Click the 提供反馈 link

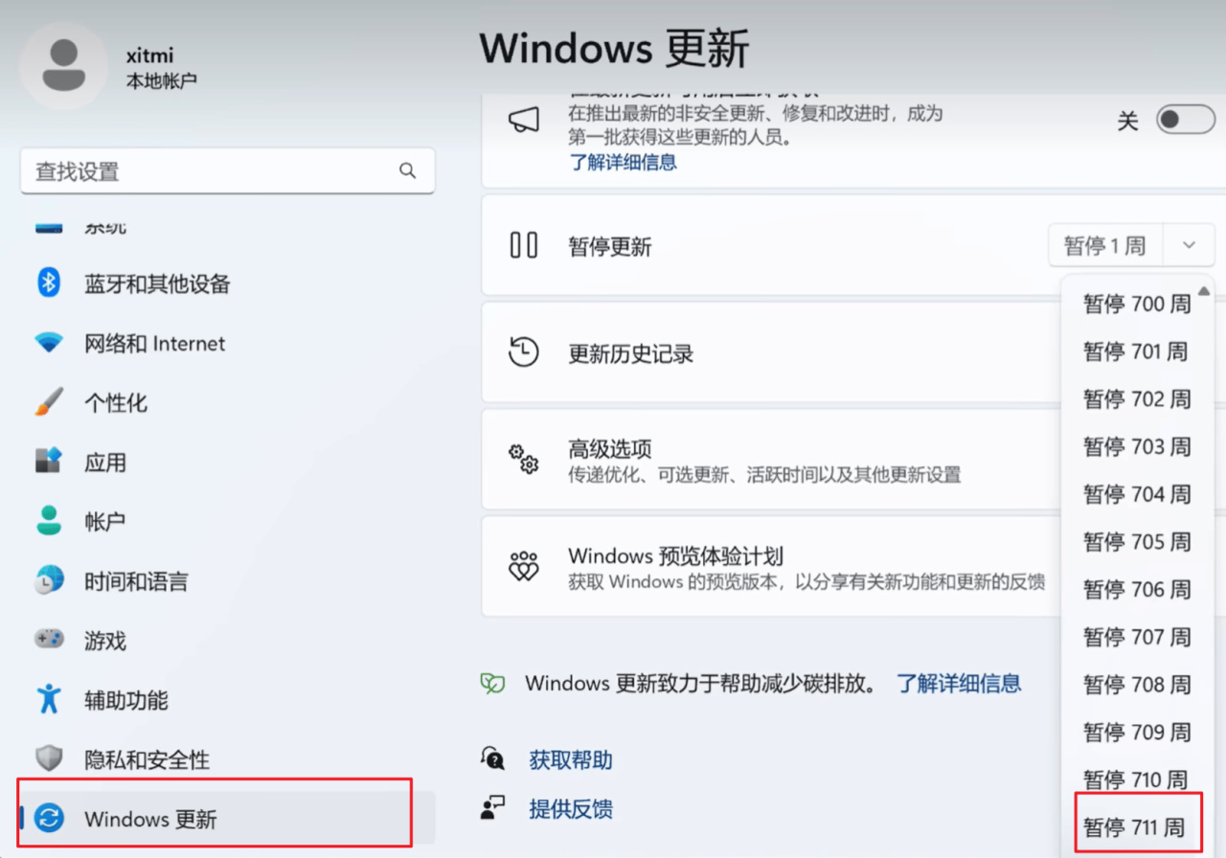571,809
